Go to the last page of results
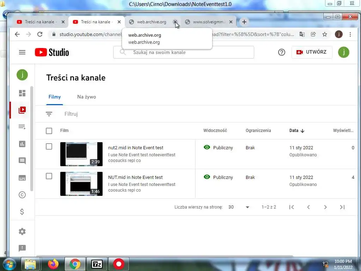The height and width of the screenshot is (271, 361). click(342, 207)
